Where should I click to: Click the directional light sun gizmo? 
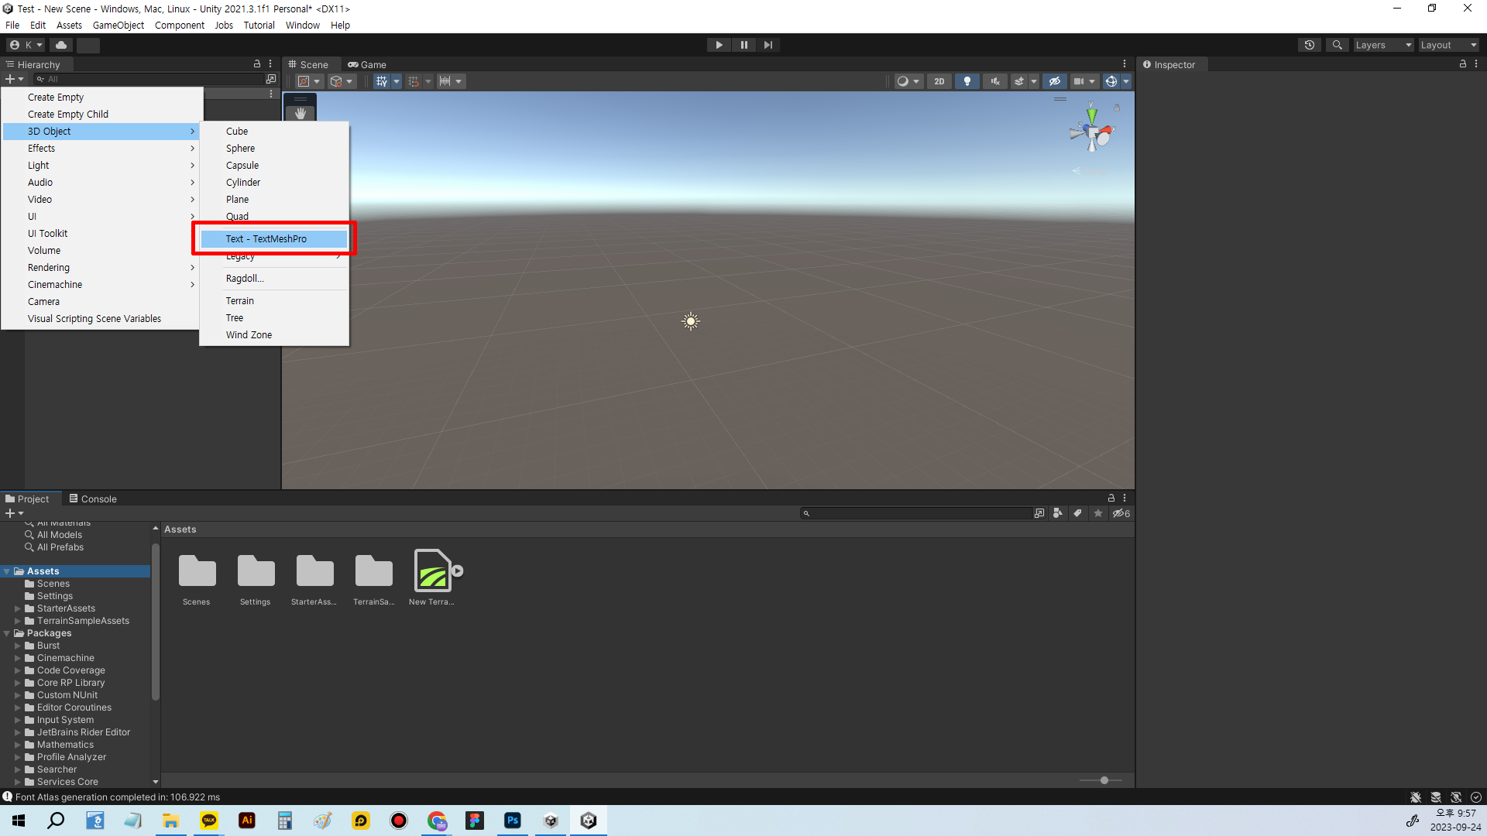tap(691, 321)
